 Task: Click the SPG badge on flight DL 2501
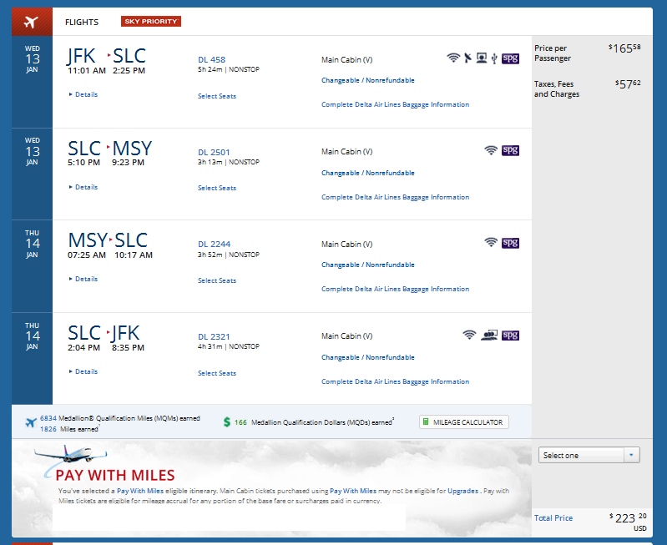(x=510, y=150)
